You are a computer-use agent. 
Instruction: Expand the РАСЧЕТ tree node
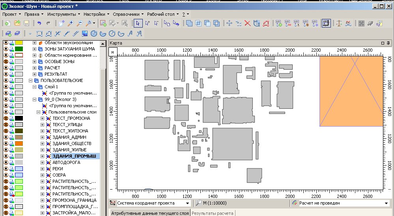35,68
